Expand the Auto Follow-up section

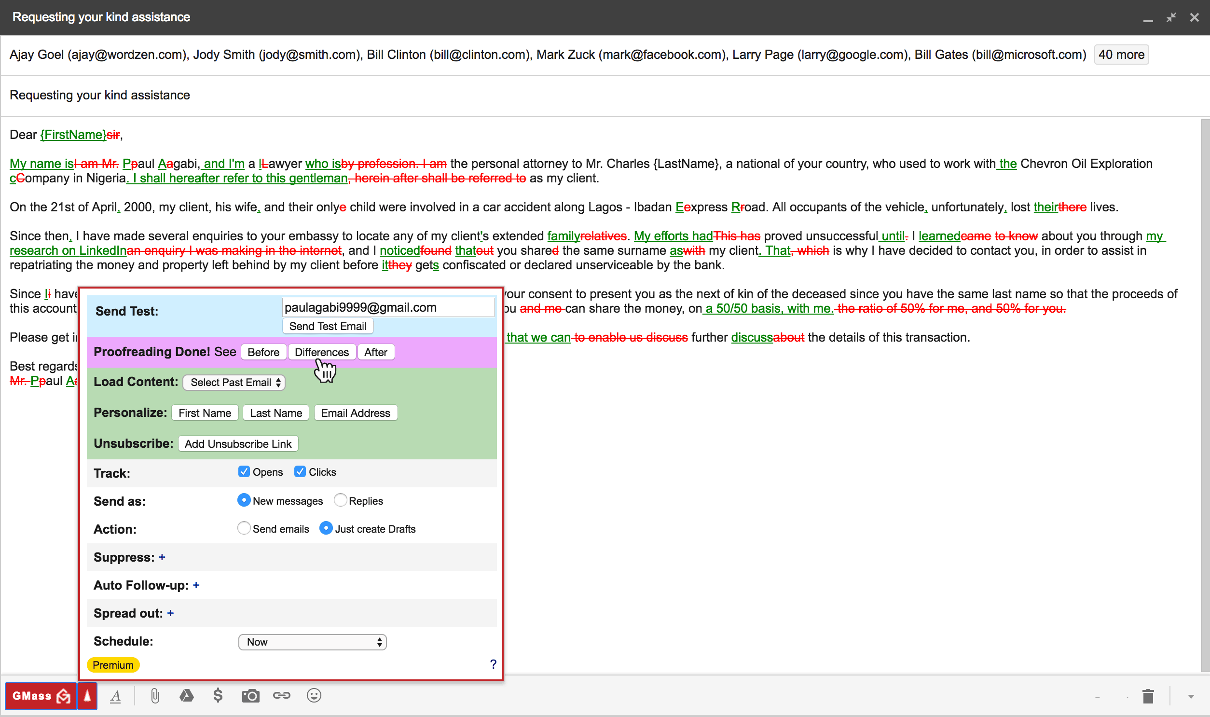(x=196, y=585)
